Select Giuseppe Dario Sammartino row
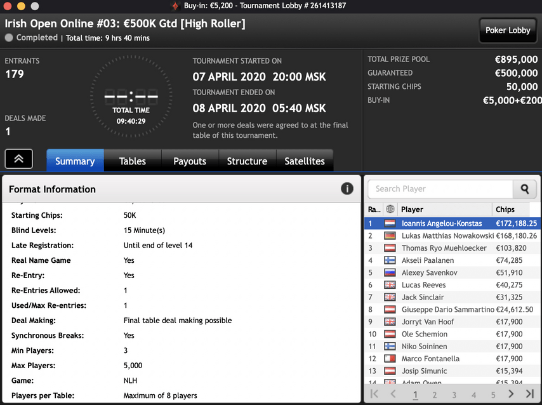542x405 pixels. 452,310
